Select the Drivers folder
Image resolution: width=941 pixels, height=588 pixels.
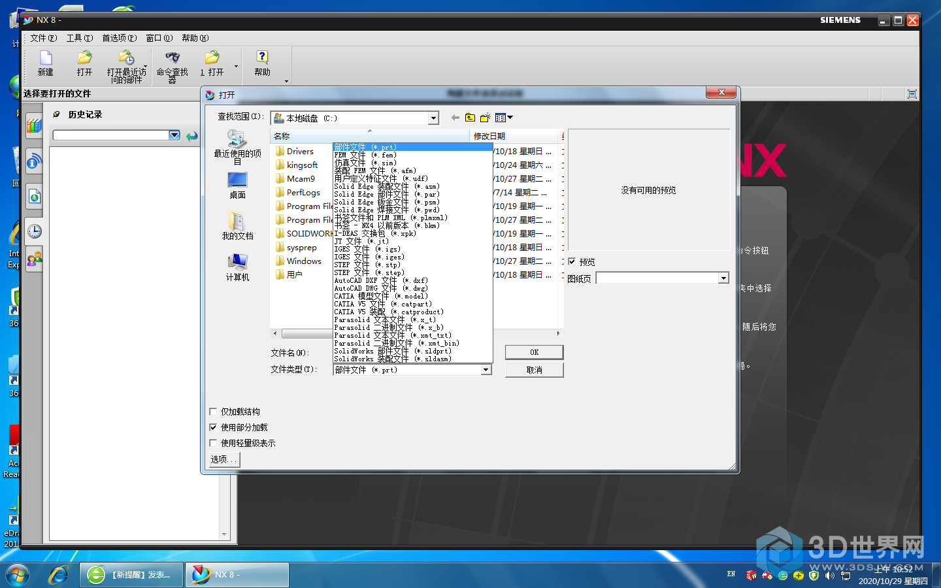[295, 151]
